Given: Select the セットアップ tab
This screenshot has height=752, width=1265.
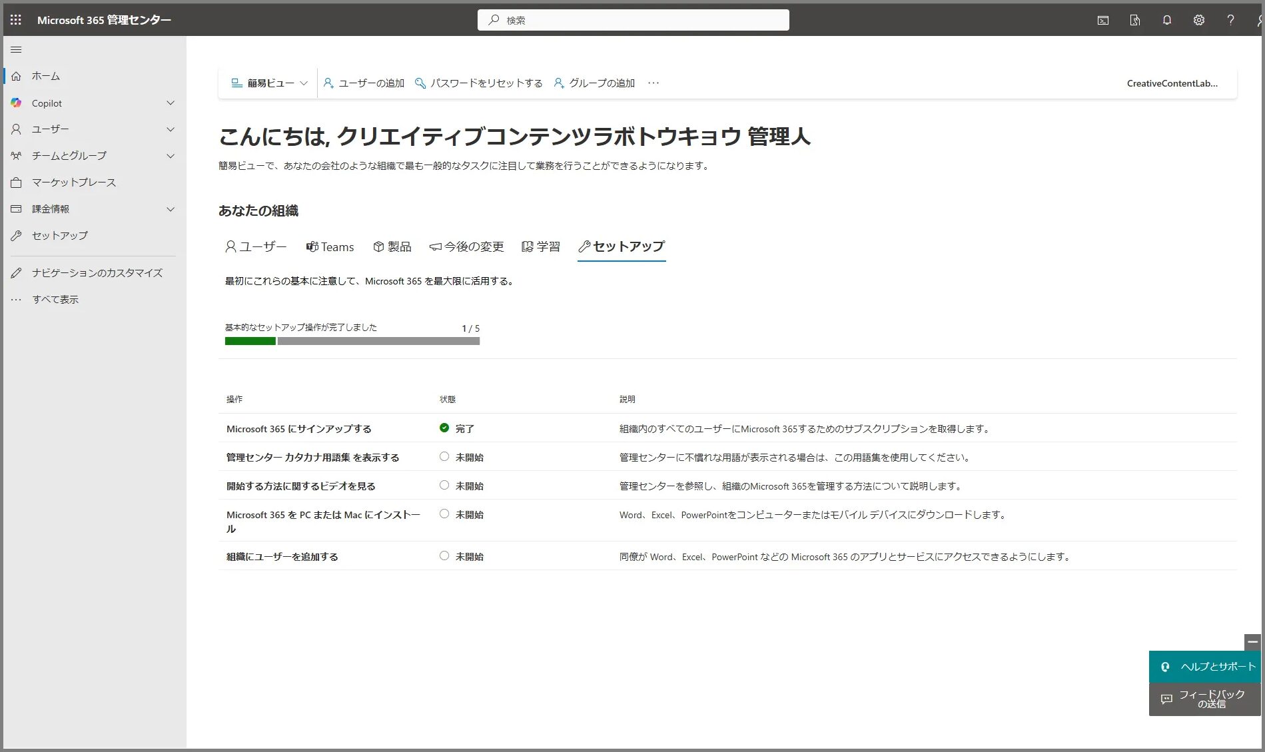Looking at the screenshot, I should point(622,247).
